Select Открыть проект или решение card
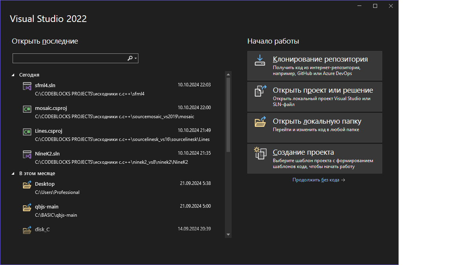This screenshot has height=265, width=453. (x=315, y=97)
